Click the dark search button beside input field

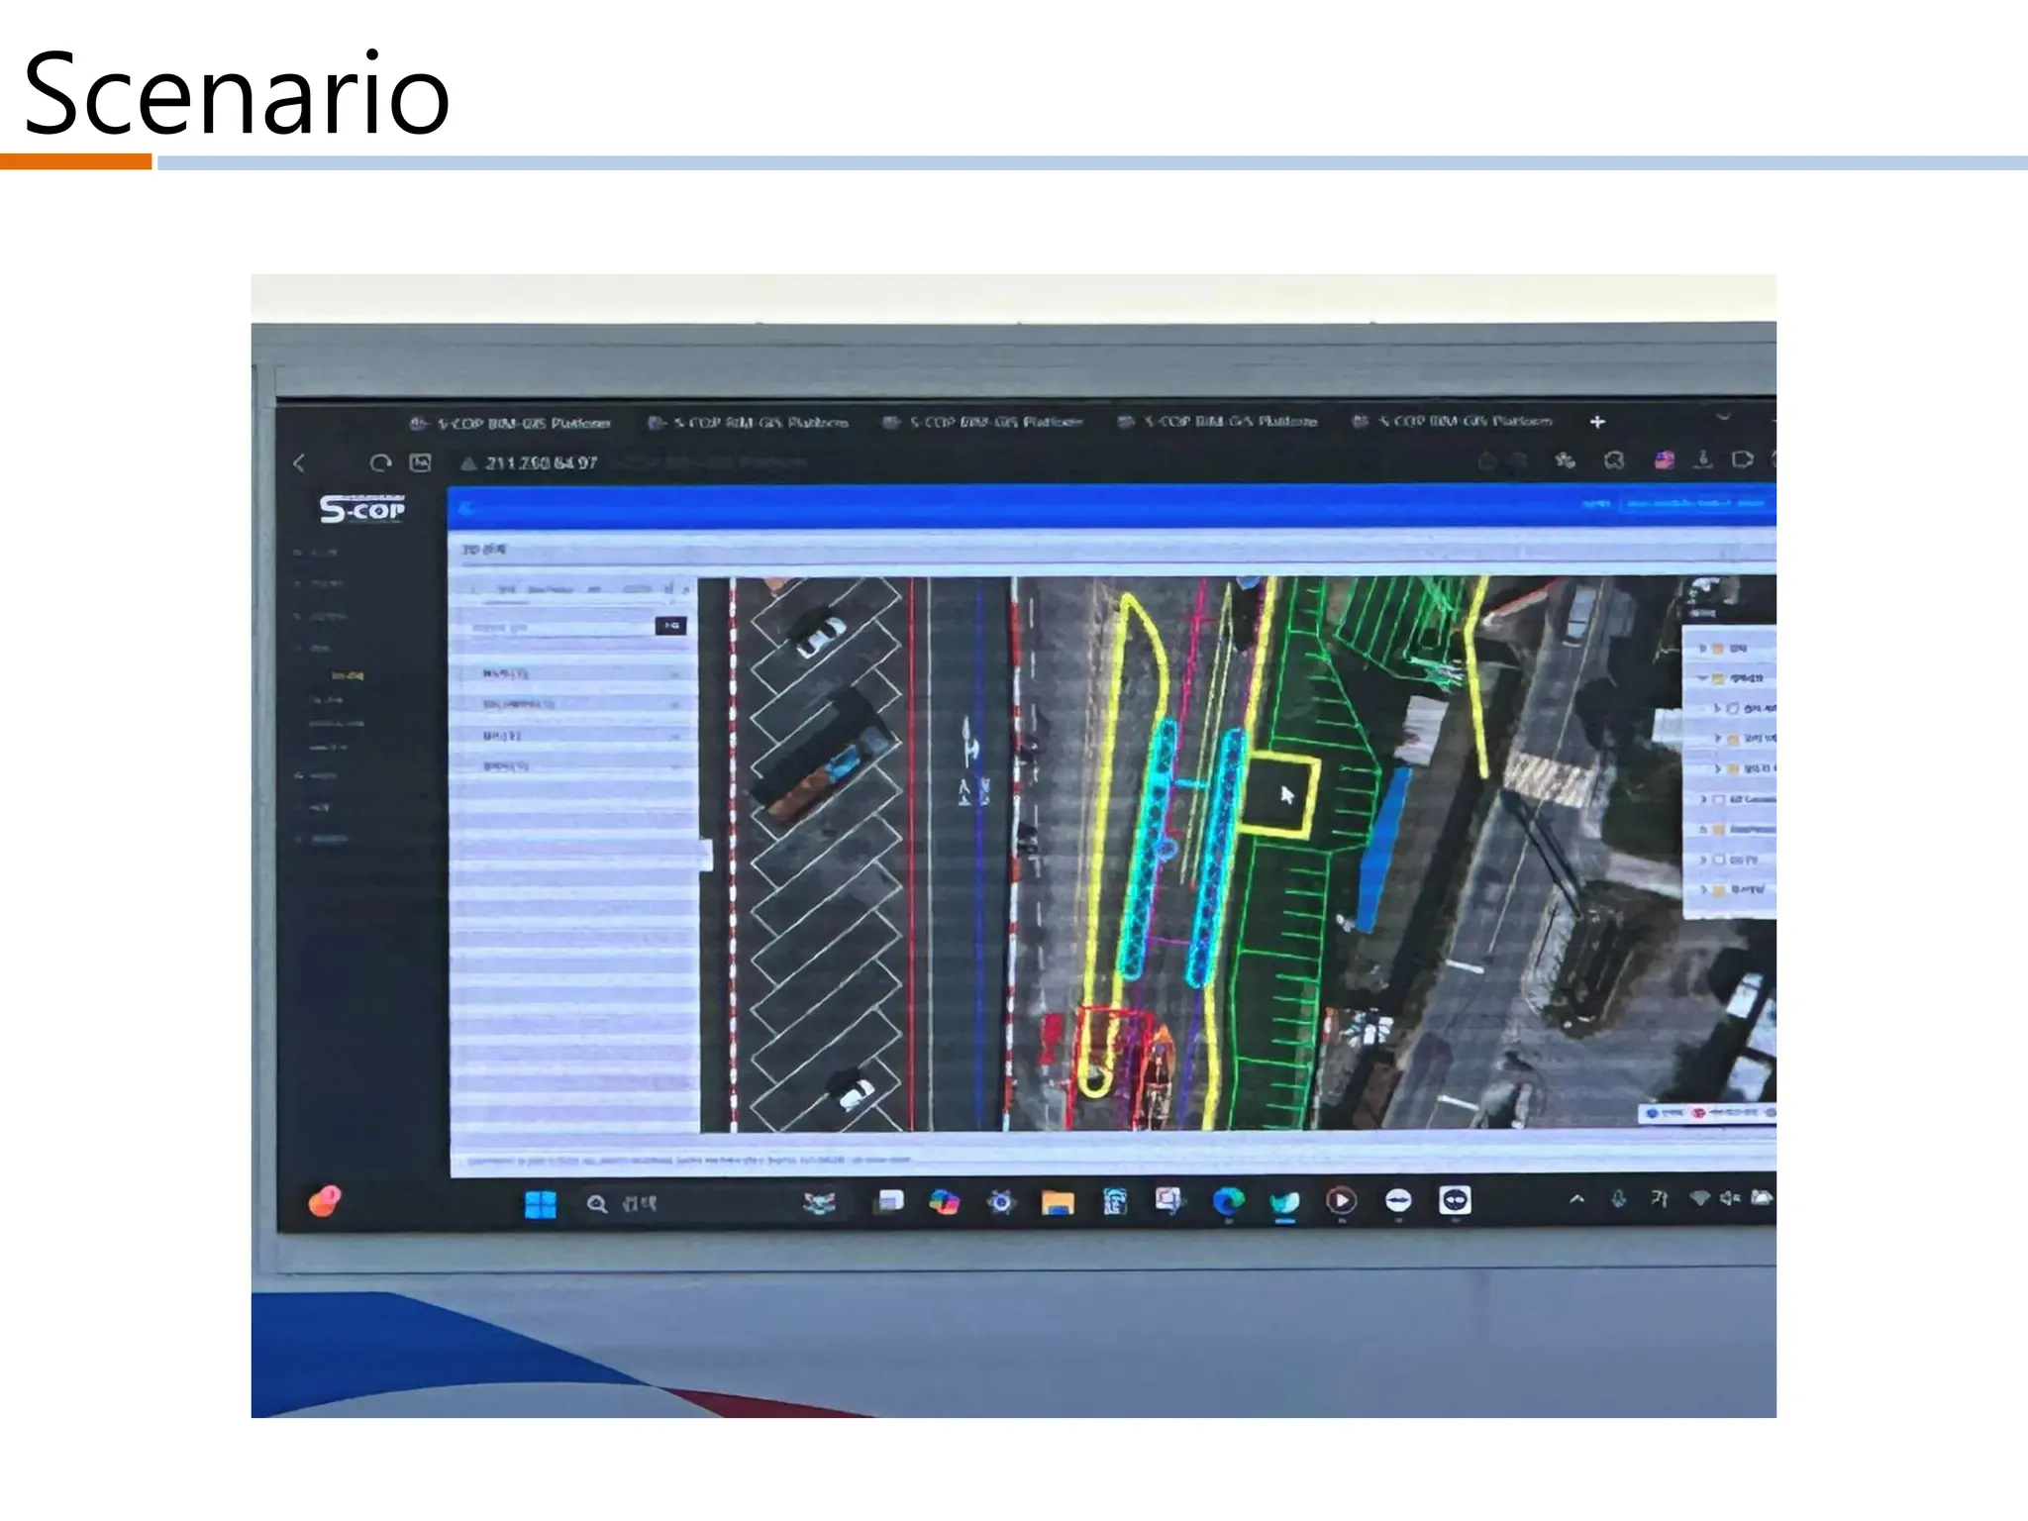tap(671, 626)
